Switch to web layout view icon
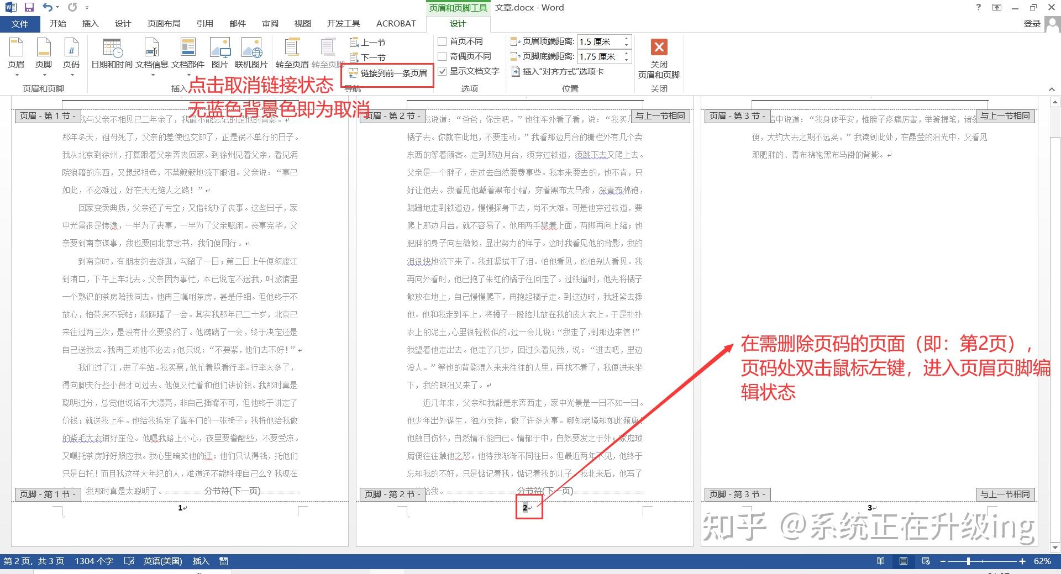 point(926,561)
